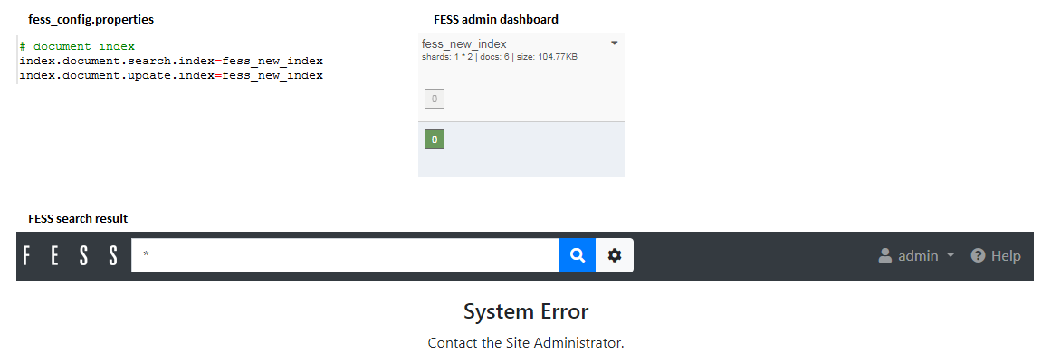This screenshot has width=1051, height=363.
Task: Click the Help question mark icon
Action: coord(978,255)
